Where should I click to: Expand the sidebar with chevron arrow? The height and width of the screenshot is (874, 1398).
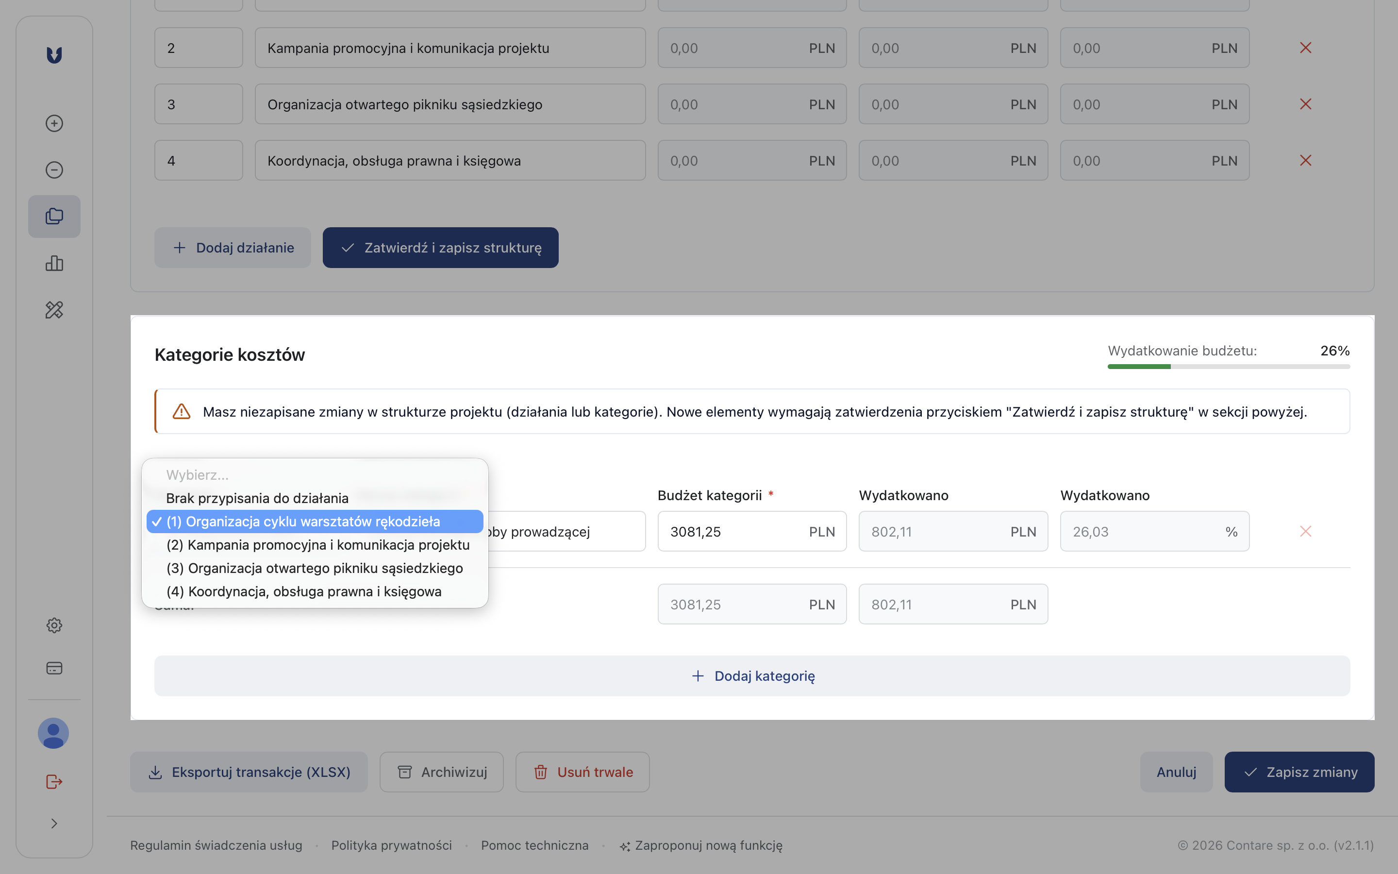pos(54,823)
